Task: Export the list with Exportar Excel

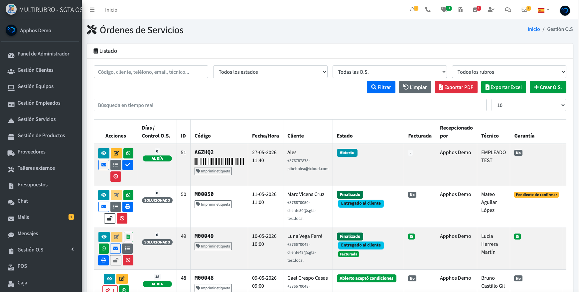Action: point(504,87)
